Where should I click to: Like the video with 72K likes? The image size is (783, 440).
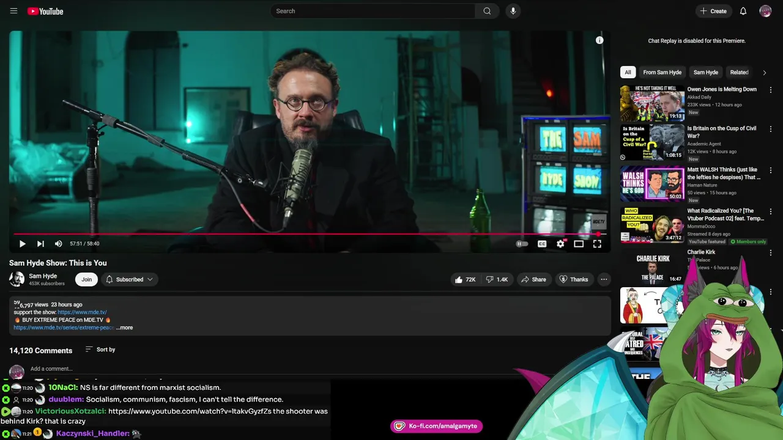click(x=466, y=279)
